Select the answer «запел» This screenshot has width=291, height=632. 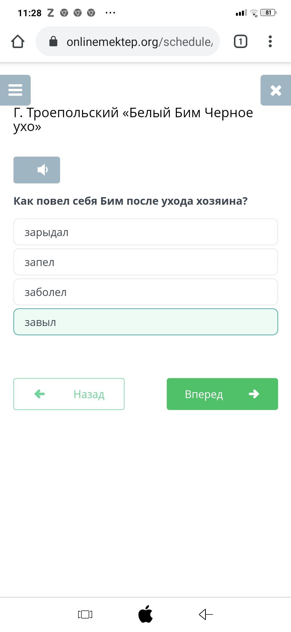(145, 262)
